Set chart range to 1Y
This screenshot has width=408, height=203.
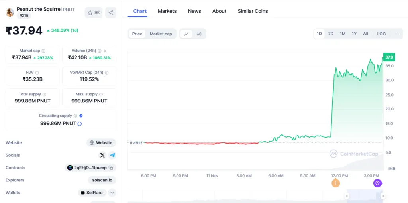pyautogui.click(x=354, y=34)
